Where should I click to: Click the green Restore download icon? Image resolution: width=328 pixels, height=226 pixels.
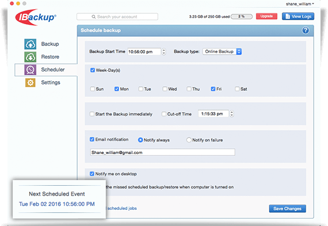30,57
